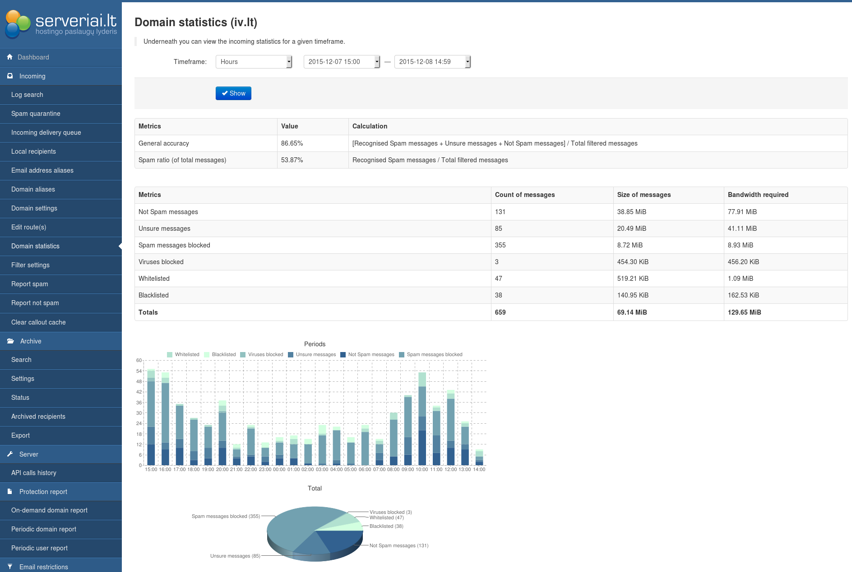Go to Log search page
Image resolution: width=852 pixels, height=572 pixels.
click(x=27, y=95)
